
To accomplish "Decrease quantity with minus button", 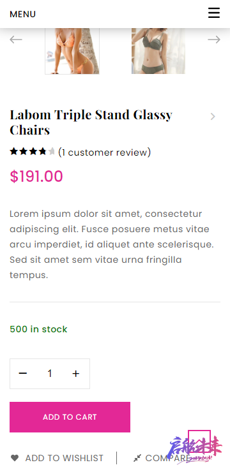I will [x=23, y=374].
